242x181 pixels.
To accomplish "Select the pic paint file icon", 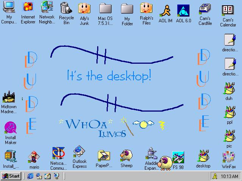I will coord(230,136).
